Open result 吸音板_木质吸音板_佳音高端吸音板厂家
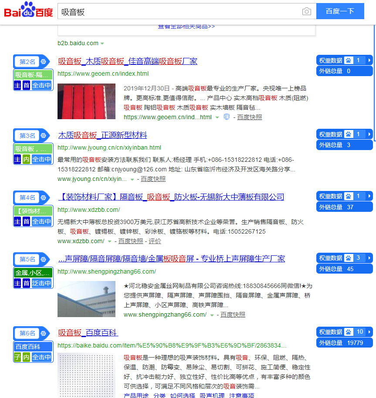 (128, 61)
